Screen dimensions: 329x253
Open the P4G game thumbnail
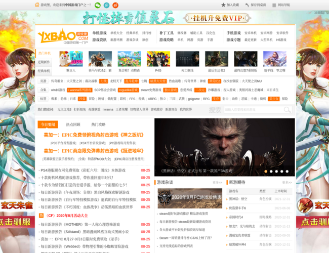(158, 59)
